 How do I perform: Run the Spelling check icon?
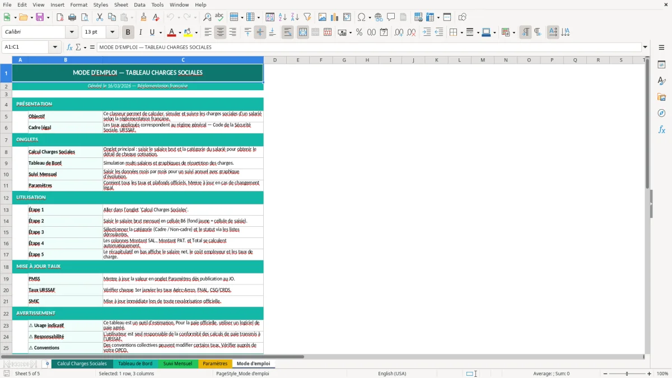(220, 17)
